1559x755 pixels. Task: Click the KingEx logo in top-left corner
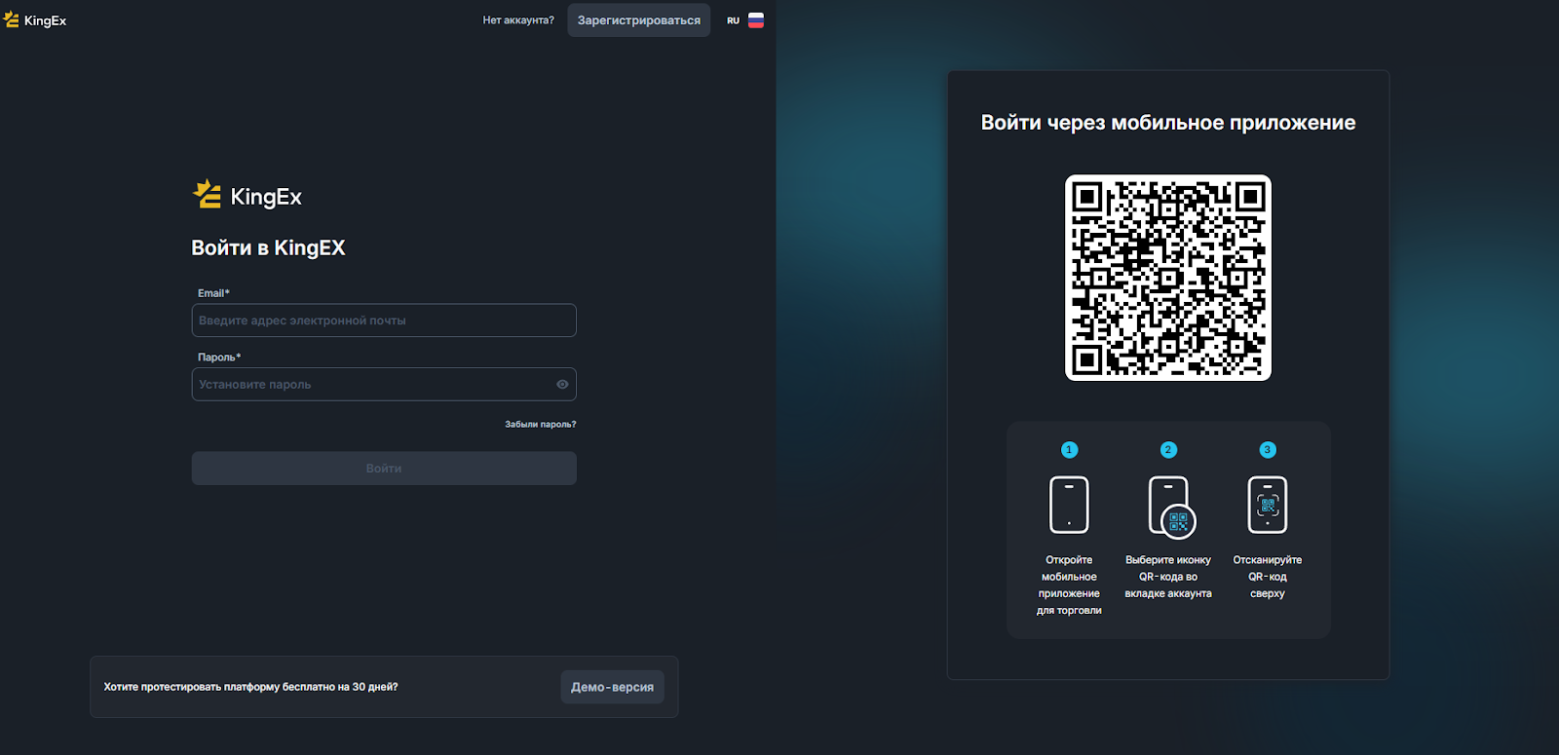pyautogui.click(x=35, y=20)
